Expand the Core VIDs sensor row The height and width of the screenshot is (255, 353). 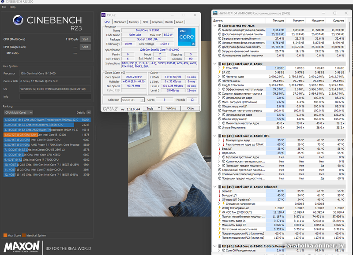[x=218, y=68]
